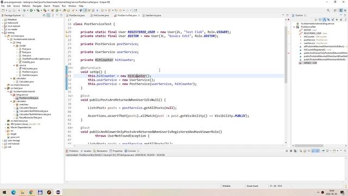Screen dimensions: 348x196
Task: Click the Clear Console icon
Action: [x=301, y=151]
